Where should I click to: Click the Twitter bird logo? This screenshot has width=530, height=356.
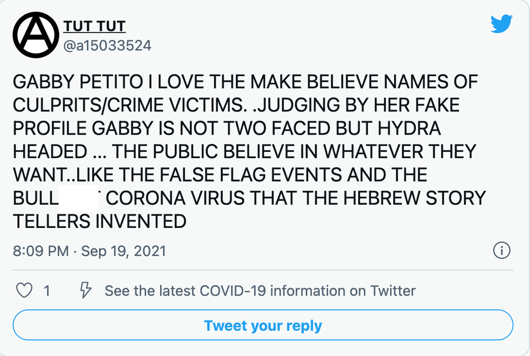(x=501, y=24)
